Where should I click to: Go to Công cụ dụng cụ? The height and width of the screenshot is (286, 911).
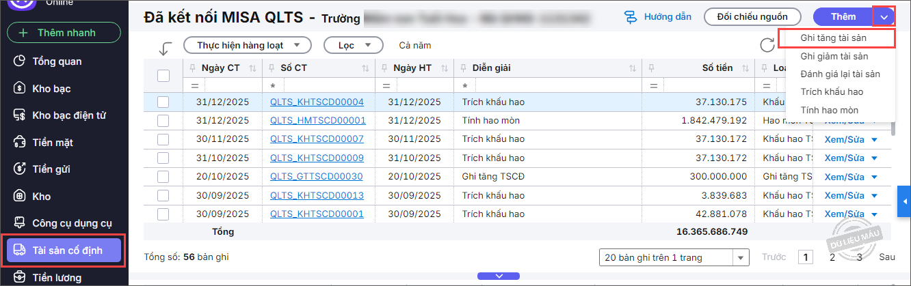pyautogui.click(x=71, y=223)
